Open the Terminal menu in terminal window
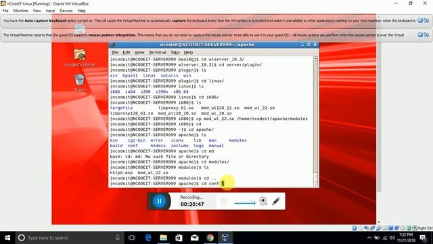433x244 pixels. (x=158, y=52)
